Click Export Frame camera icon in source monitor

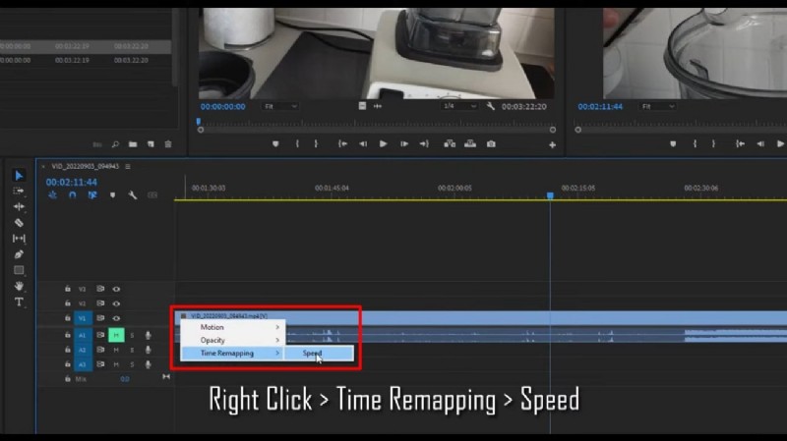coord(491,144)
